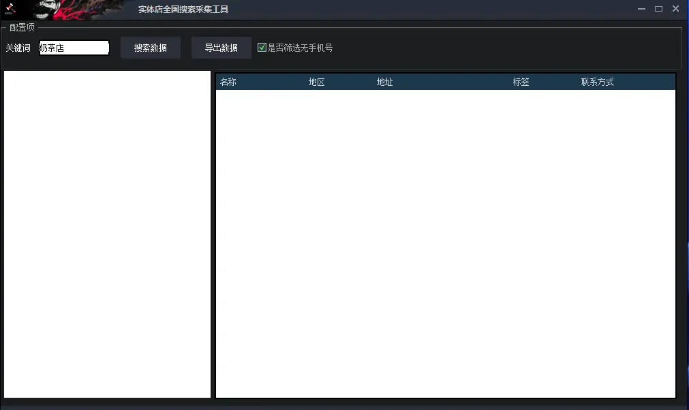Toggle the 是否筛选无手机号 checkbox
The height and width of the screenshot is (410, 689).
pos(262,48)
